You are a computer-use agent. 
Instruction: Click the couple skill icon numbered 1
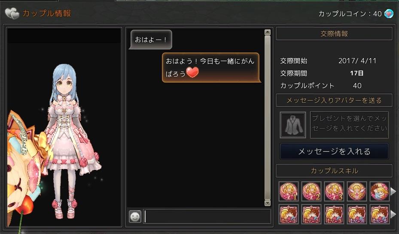click(288, 191)
